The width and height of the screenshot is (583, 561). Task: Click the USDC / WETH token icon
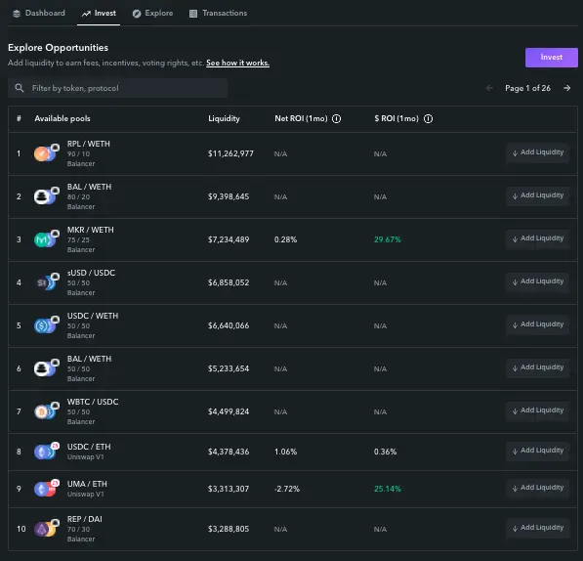pyautogui.click(x=47, y=324)
